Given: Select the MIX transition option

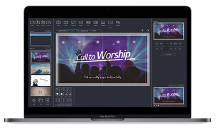Looking at the screenshot, I should point(162,44).
